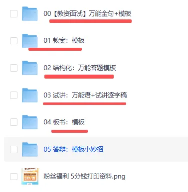Open 00【教资面试】万能金句+模板 by its title
Viewport: 188px width, 192px height.
[x=87, y=13]
